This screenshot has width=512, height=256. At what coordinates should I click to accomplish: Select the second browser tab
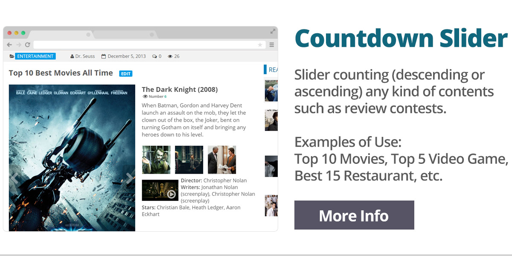(127, 35)
